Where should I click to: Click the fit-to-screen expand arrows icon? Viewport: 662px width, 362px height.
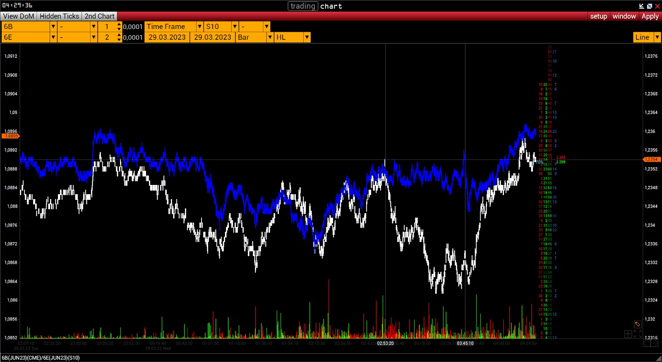pos(638,334)
